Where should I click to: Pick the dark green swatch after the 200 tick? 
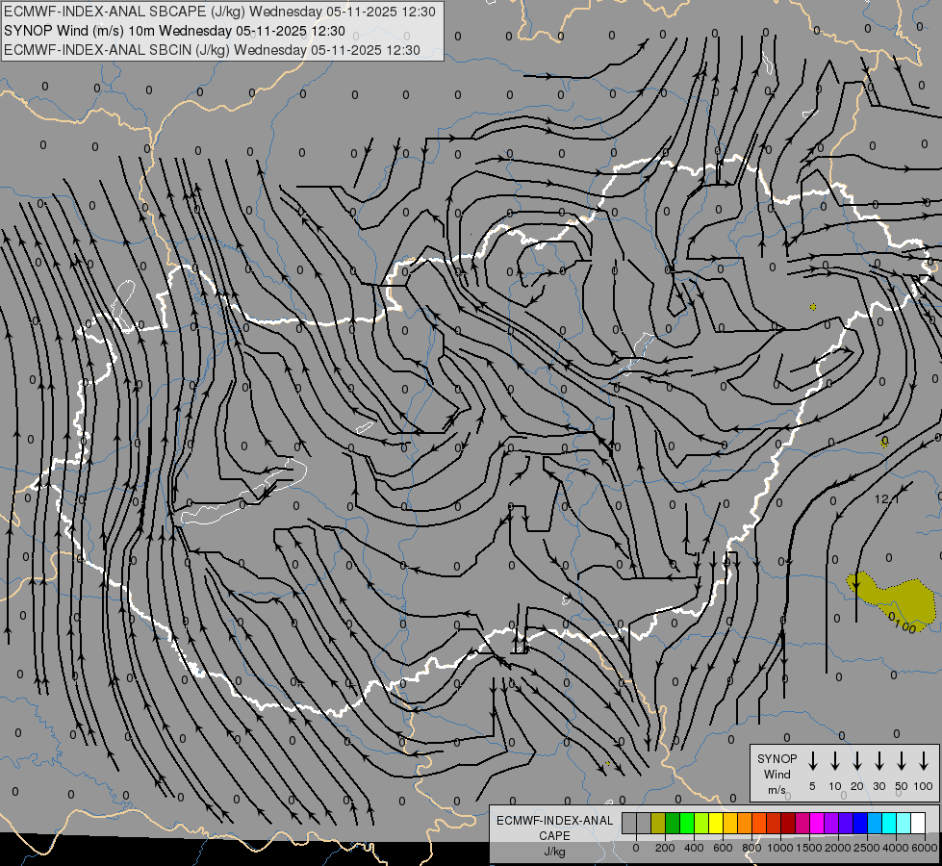pos(673,823)
